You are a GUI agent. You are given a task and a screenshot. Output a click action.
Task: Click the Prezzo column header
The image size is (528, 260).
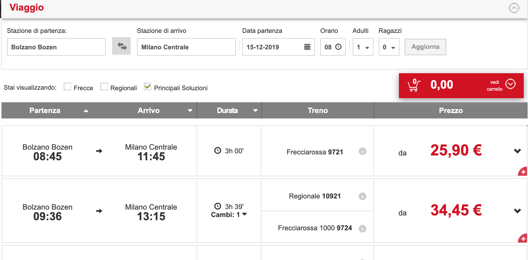pos(451,110)
